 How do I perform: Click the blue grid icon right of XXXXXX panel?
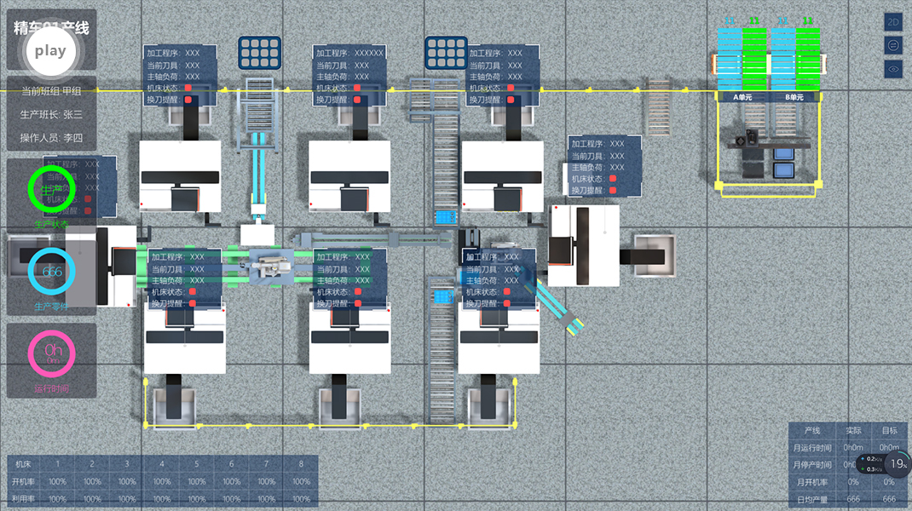click(x=446, y=52)
